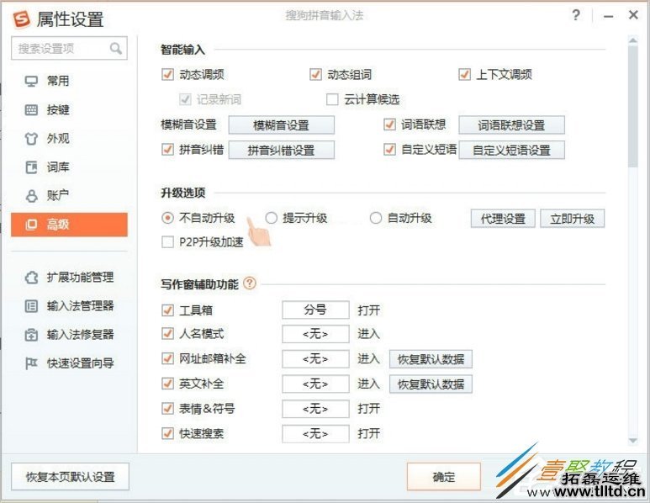650x503 pixels.
Task: Click the help question mark beside 写作窗辅助功能
Action: click(250, 283)
